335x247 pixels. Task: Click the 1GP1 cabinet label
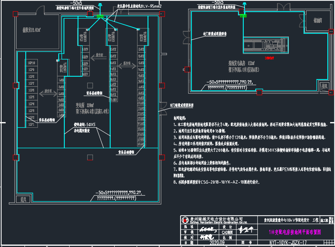tap(31, 125)
